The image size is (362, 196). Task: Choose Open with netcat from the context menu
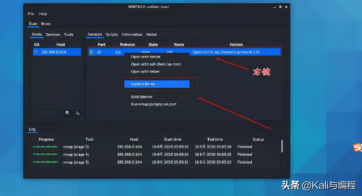[x=146, y=57]
